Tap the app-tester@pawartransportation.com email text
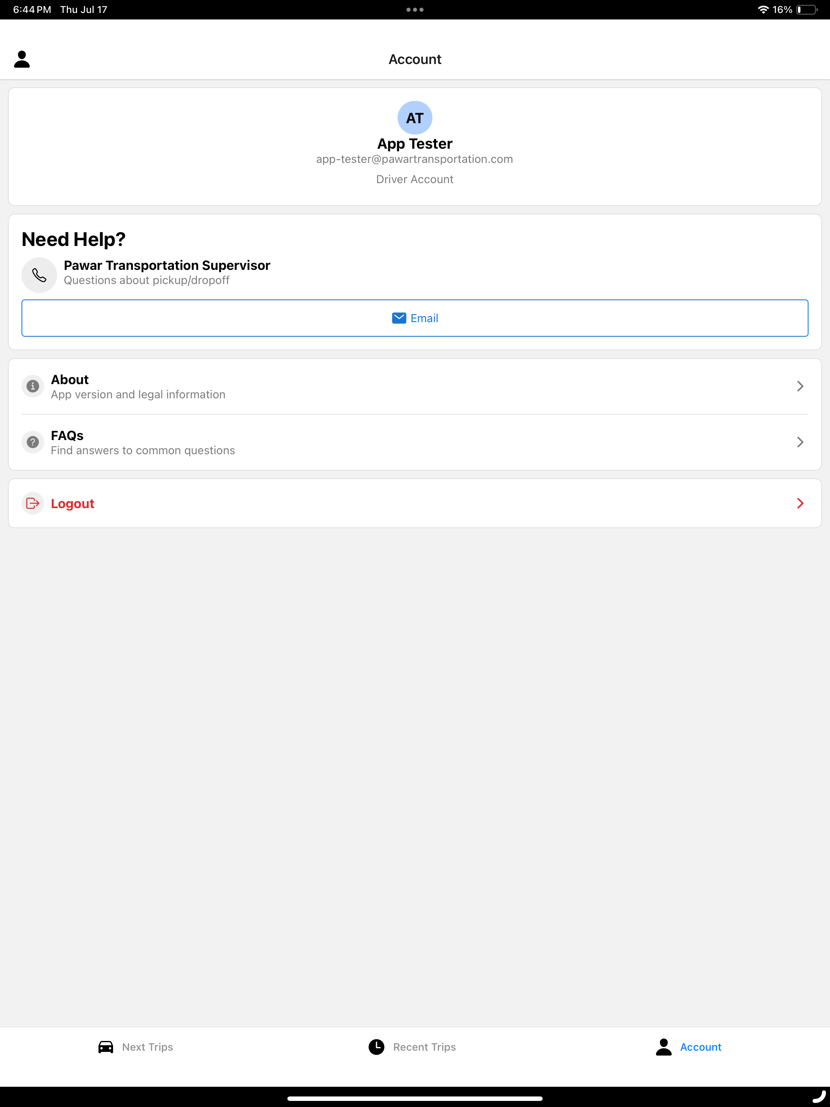This screenshot has width=830, height=1107. coord(415,159)
